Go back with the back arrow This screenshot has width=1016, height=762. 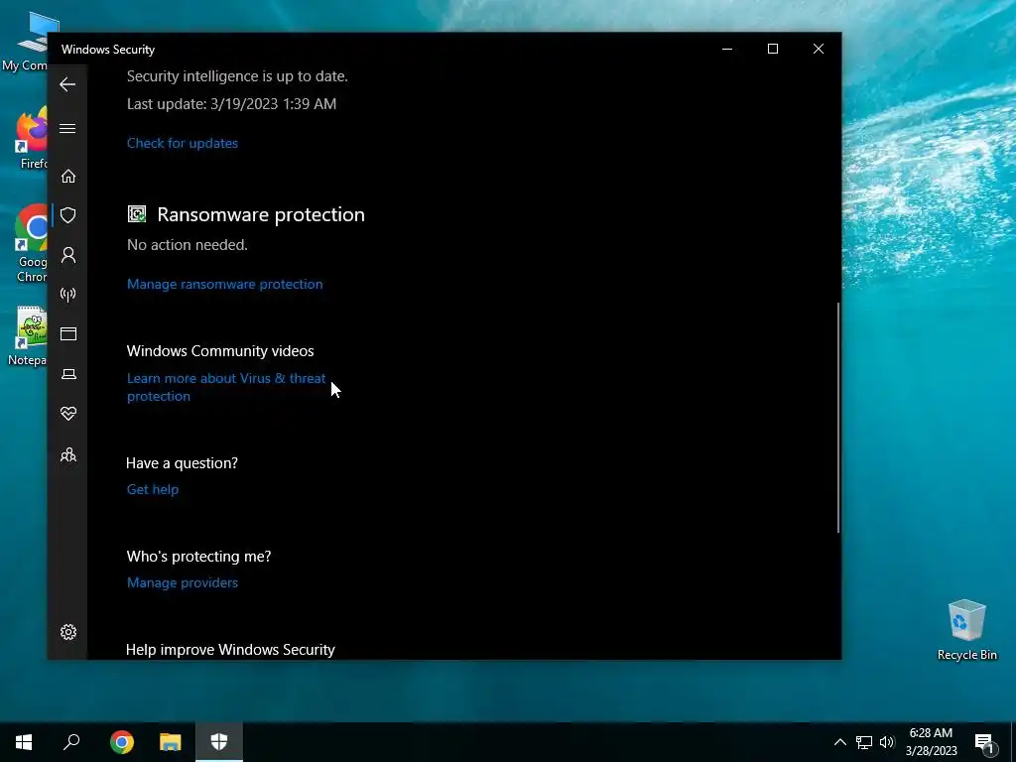[67, 84]
